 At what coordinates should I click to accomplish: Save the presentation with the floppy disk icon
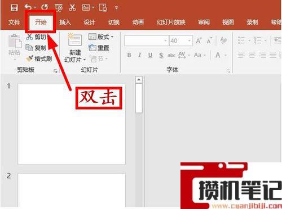[x=14, y=8]
